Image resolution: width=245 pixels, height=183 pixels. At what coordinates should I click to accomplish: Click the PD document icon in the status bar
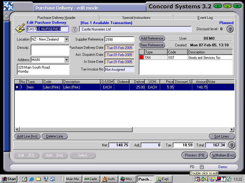pyautogui.click(x=202, y=167)
